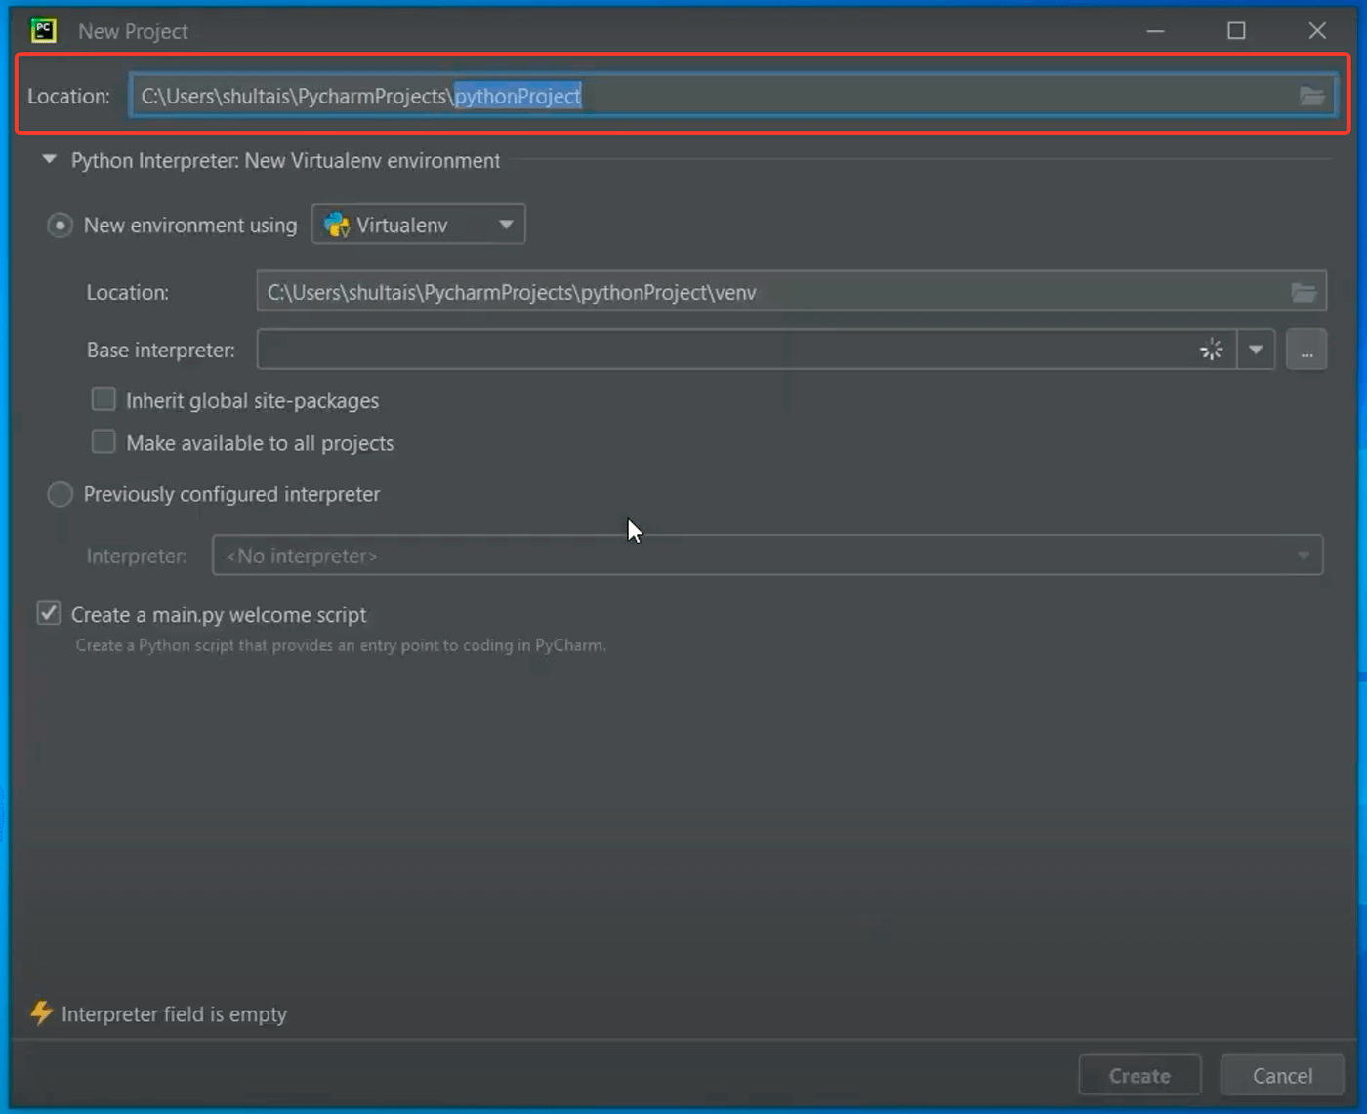1367x1114 pixels.
Task: Click the folder icon to browse project location
Action: tap(1312, 95)
